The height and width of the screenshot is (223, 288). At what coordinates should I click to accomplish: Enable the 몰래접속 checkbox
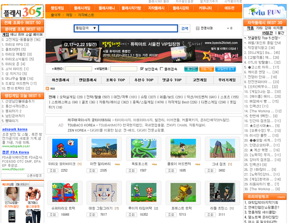(161, 69)
